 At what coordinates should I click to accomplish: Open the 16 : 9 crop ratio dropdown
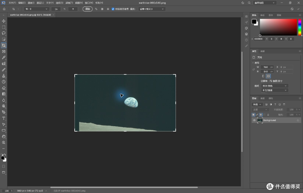[x=36, y=9]
